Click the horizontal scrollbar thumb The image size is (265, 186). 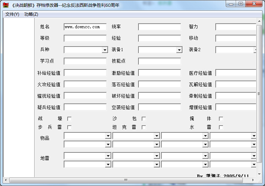coord(126,180)
